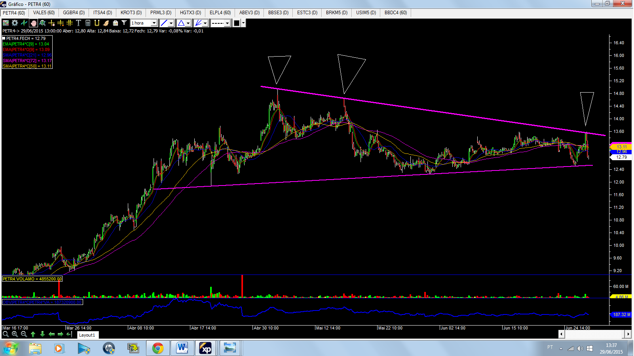The height and width of the screenshot is (356, 634).
Task: Open chart settings gear icon
Action: tap(15, 23)
